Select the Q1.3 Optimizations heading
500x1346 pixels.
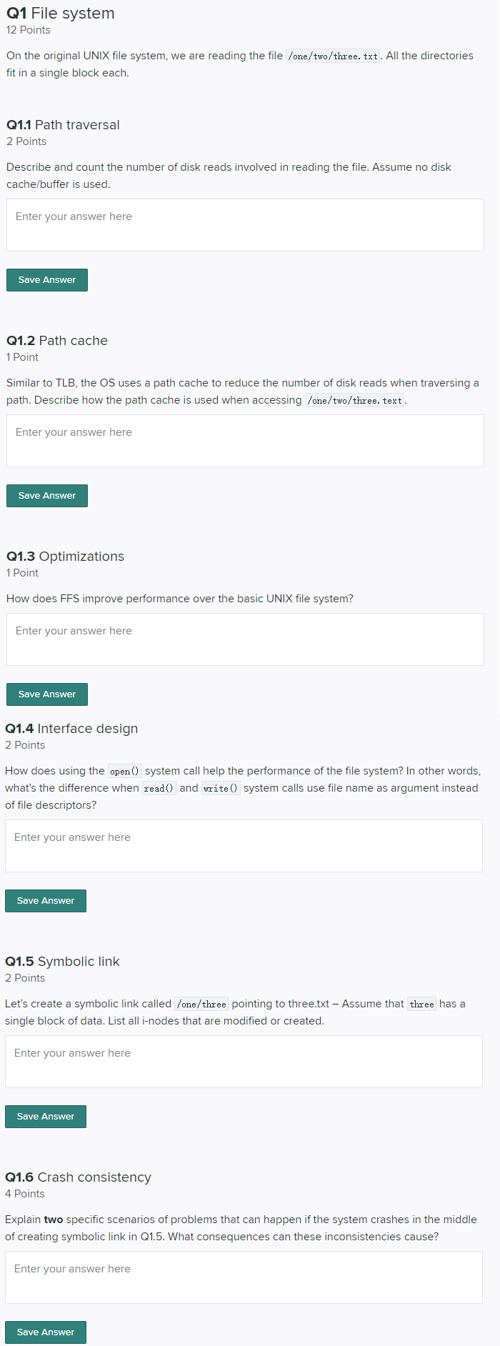[66, 556]
